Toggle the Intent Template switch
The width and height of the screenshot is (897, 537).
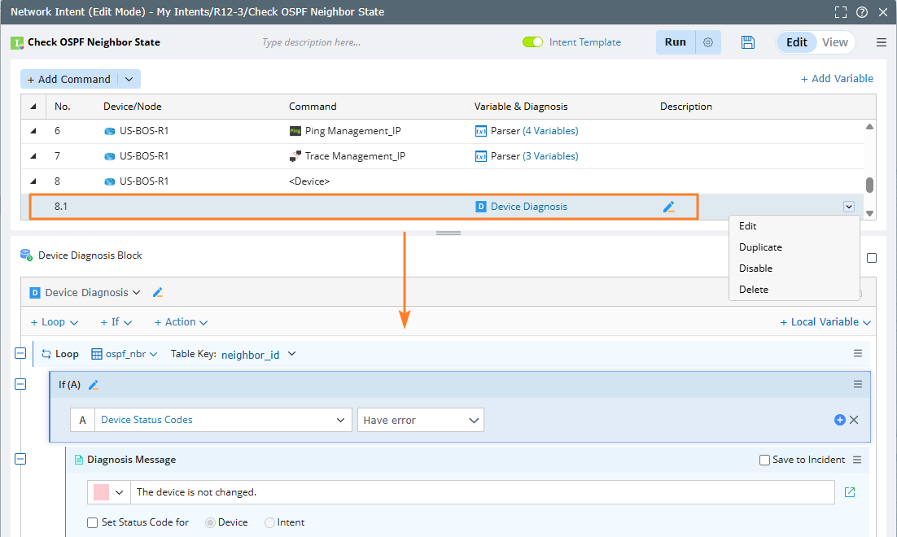click(533, 42)
